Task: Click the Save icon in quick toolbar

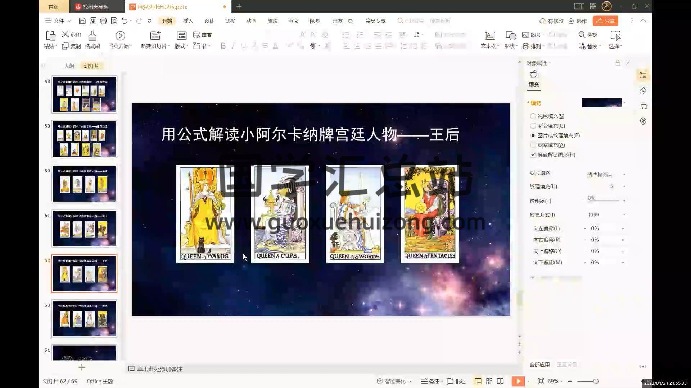Action: click(x=82, y=21)
